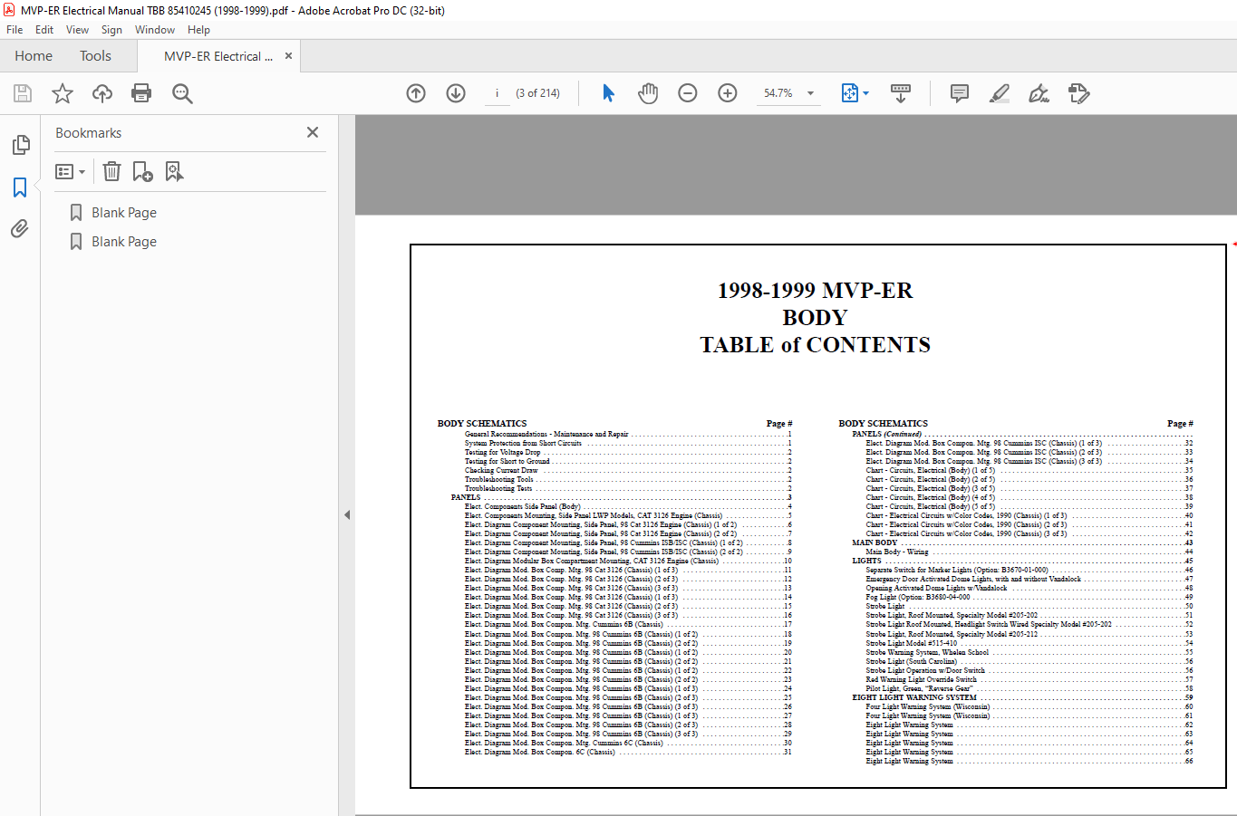The image size is (1237, 816).
Task: Add document to starred files
Action: 63,93
